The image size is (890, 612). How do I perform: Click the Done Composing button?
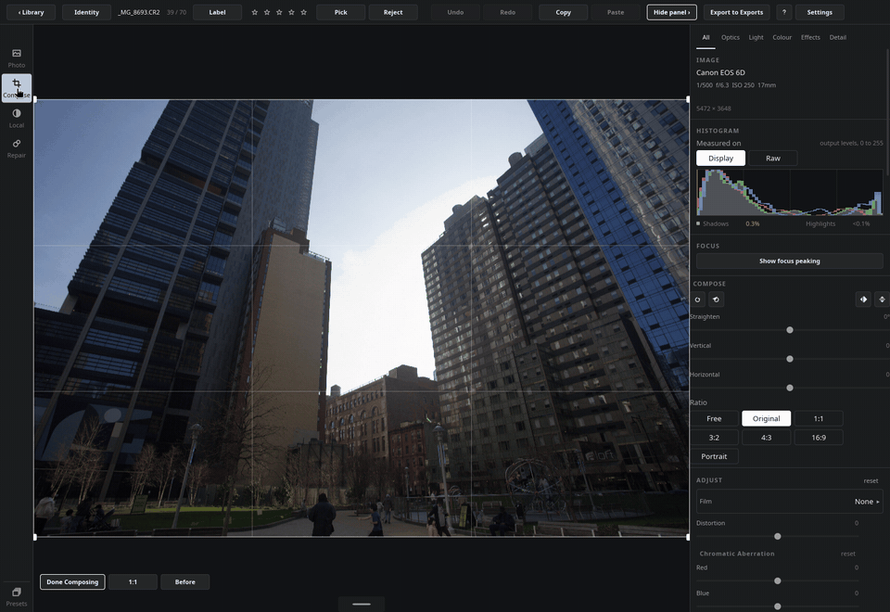[72, 582]
